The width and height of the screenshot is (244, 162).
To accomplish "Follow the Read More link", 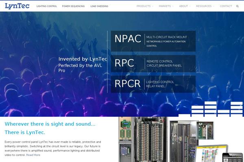I will click(33, 155).
